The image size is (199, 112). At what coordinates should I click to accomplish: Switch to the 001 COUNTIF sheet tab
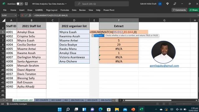point(42,100)
